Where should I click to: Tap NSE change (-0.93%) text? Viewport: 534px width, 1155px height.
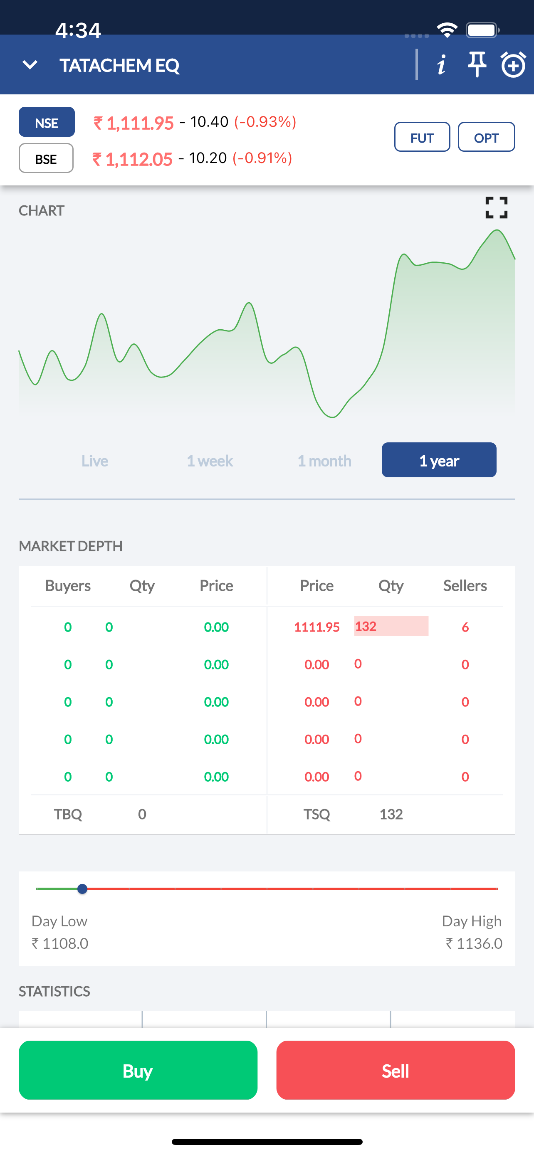point(265,122)
